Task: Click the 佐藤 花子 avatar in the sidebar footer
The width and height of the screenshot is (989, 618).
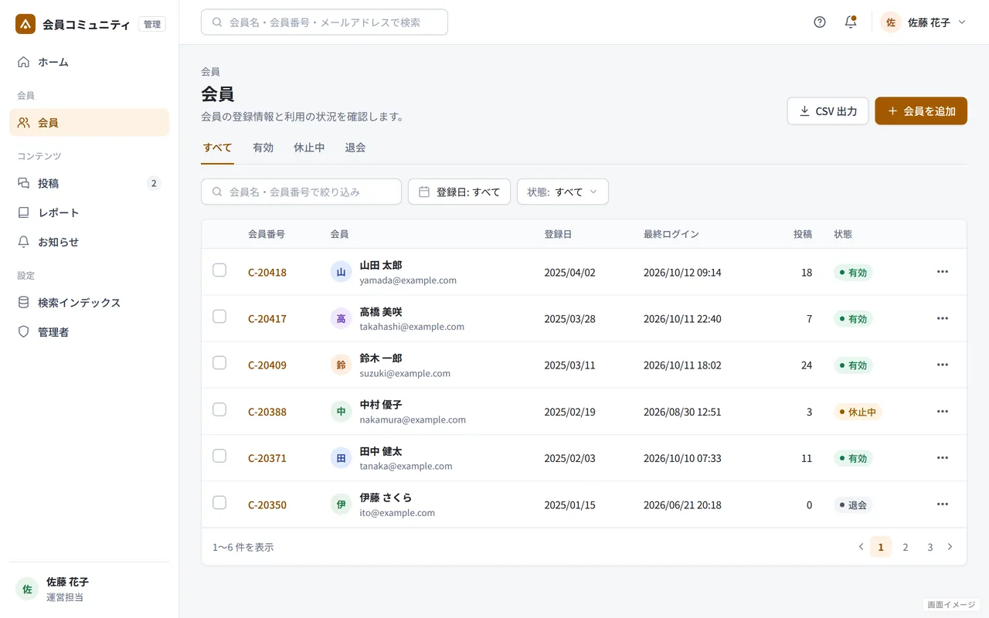Action: pos(27,589)
